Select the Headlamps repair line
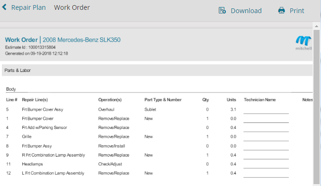Viewport: 321px width, 186px height. [33, 164]
